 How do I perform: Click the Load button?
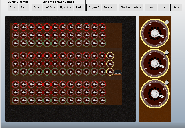163,7
